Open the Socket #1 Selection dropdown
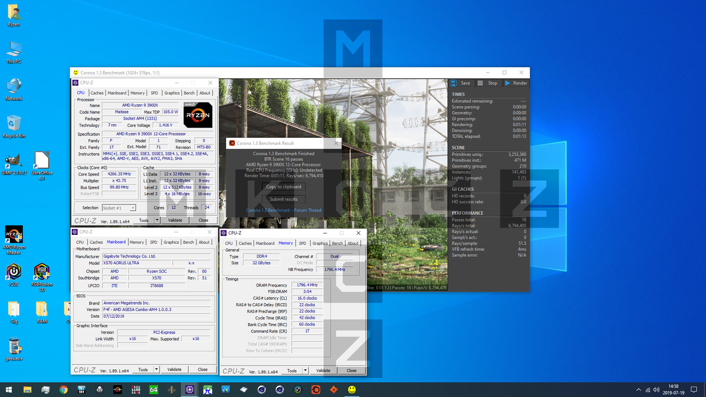The image size is (706, 397). click(119, 208)
